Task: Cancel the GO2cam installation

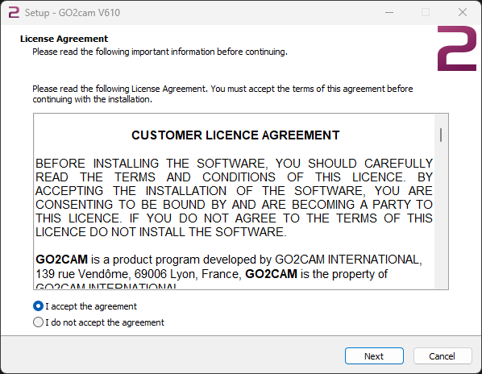Action: tap(442, 356)
